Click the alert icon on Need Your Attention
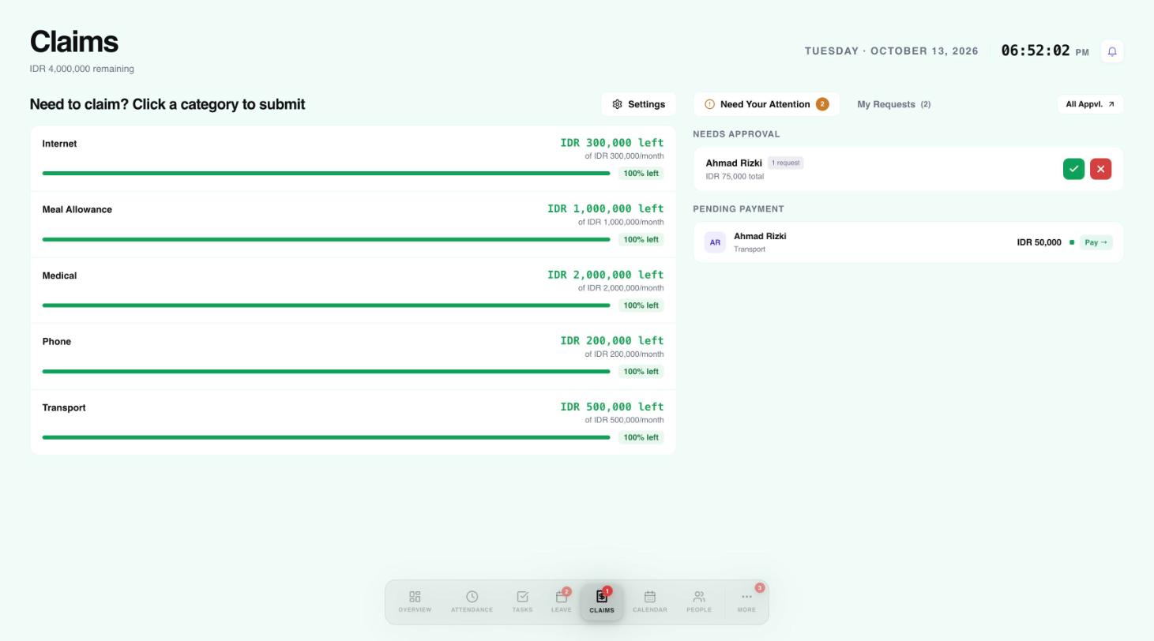 709,104
